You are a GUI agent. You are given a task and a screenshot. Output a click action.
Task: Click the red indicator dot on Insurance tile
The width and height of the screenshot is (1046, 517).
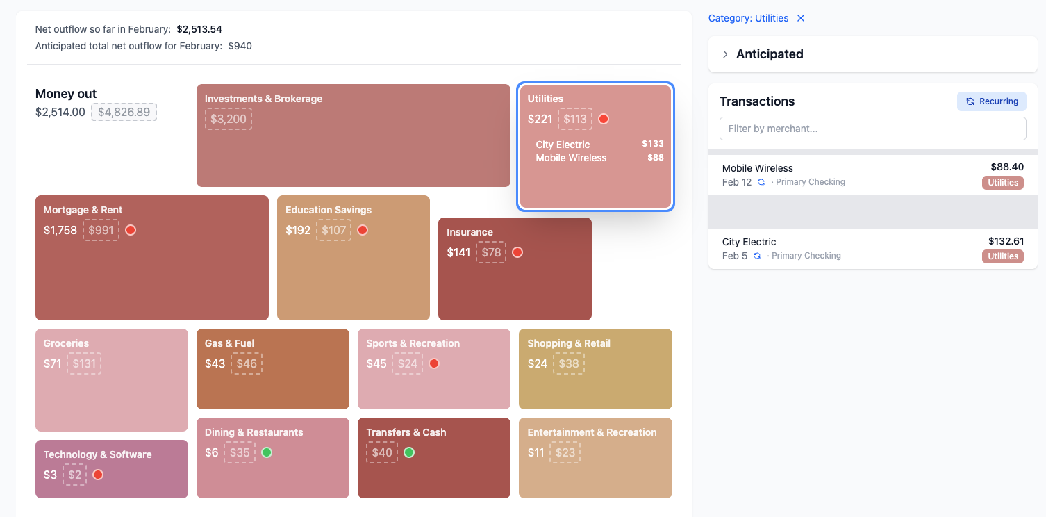point(517,252)
